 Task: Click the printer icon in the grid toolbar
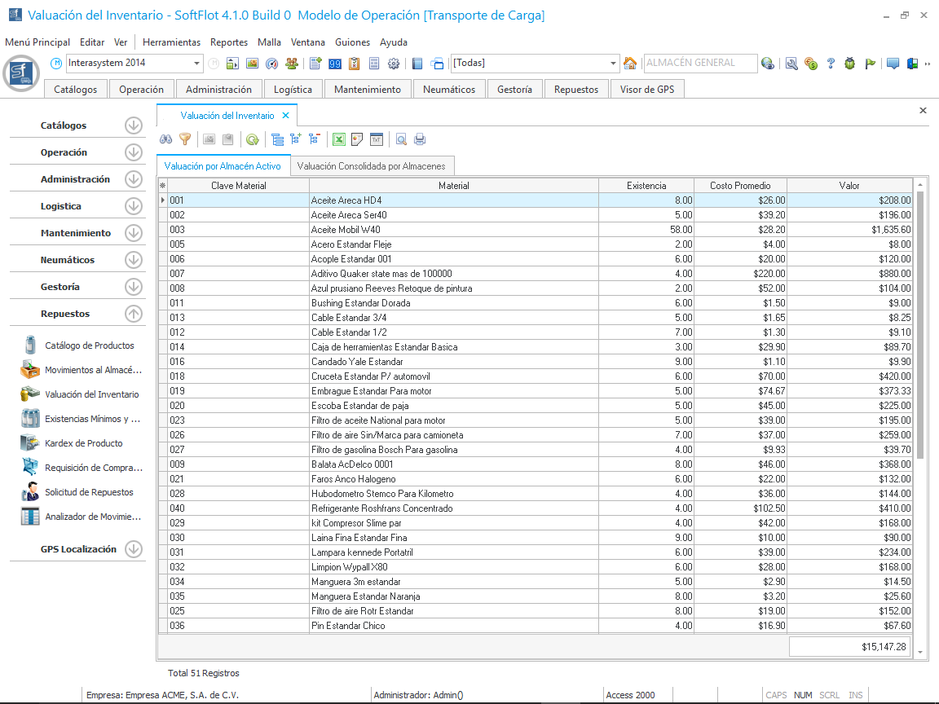coord(420,139)
